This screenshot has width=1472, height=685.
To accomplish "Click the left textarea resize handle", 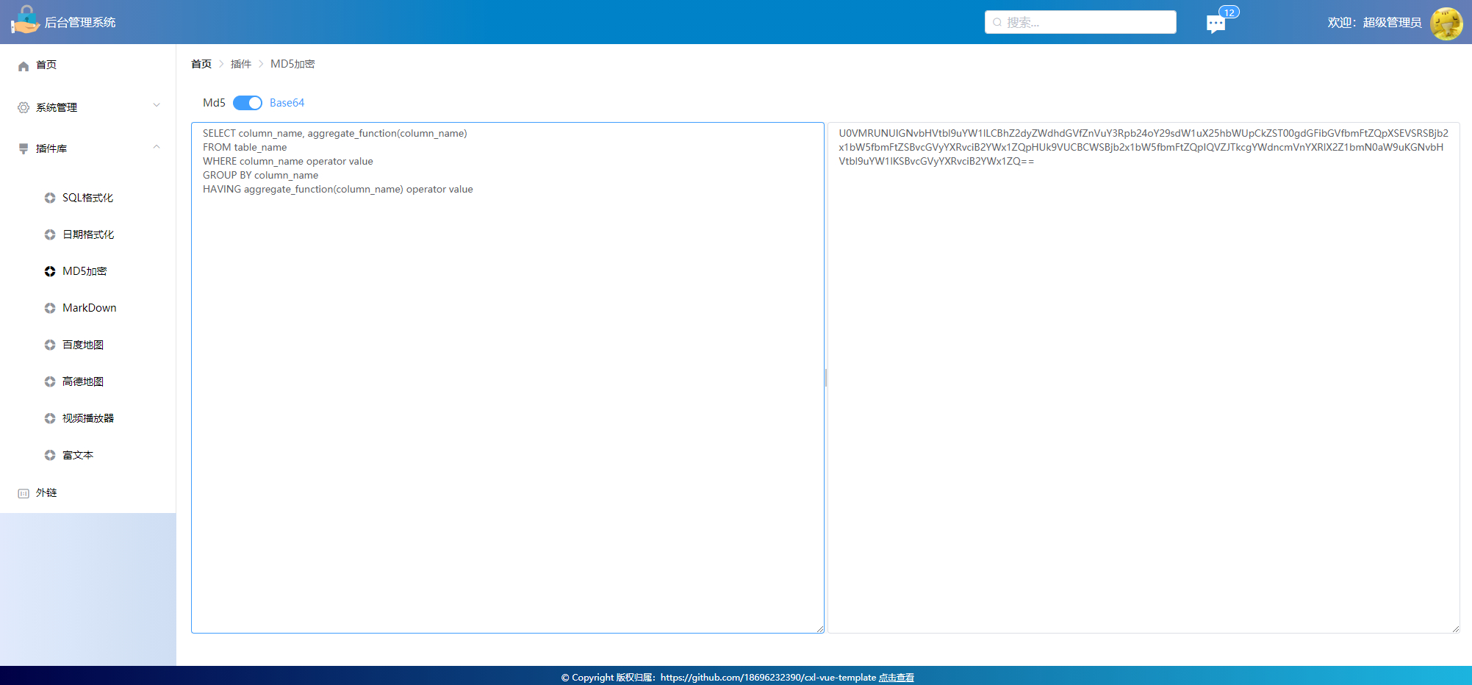I will (x=820, y=629).
